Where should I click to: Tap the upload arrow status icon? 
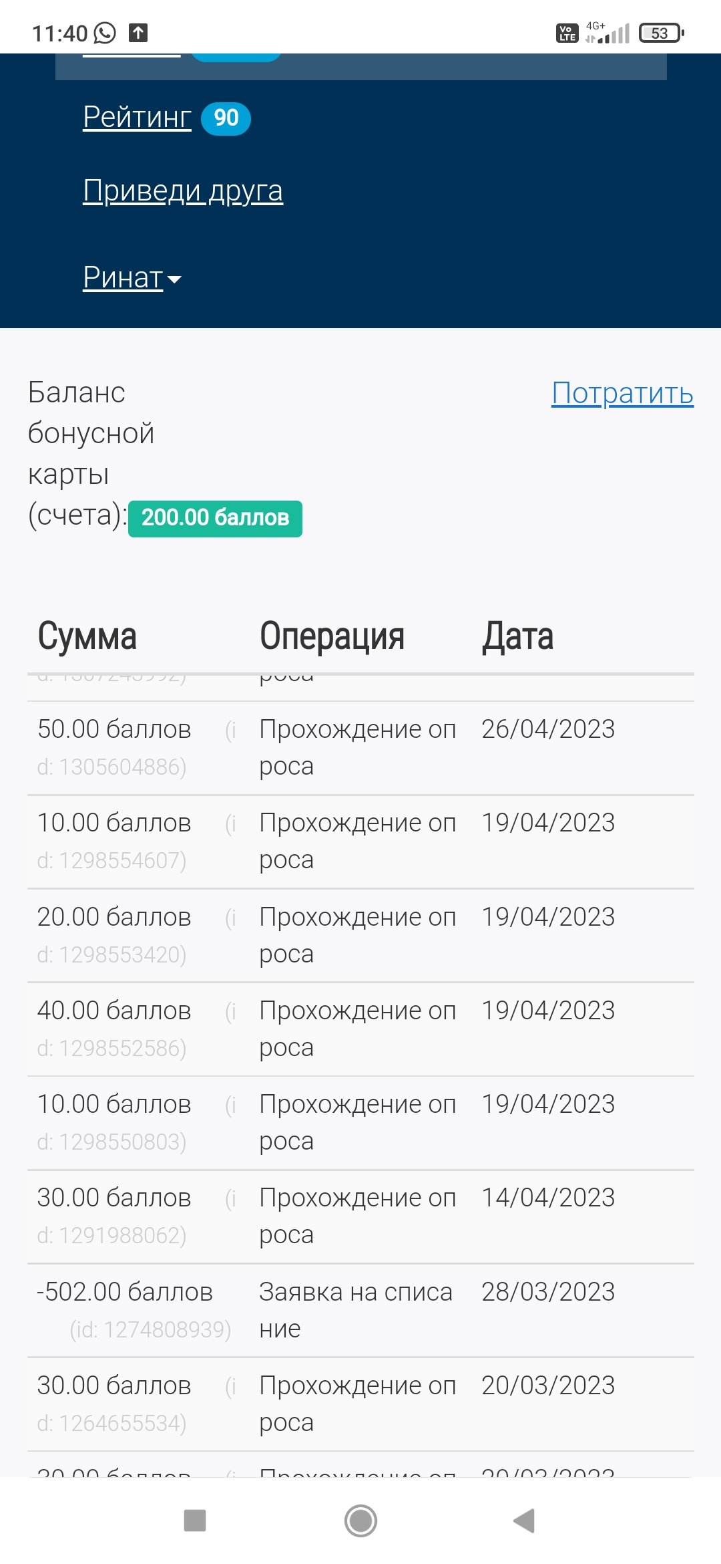[138, 33]
